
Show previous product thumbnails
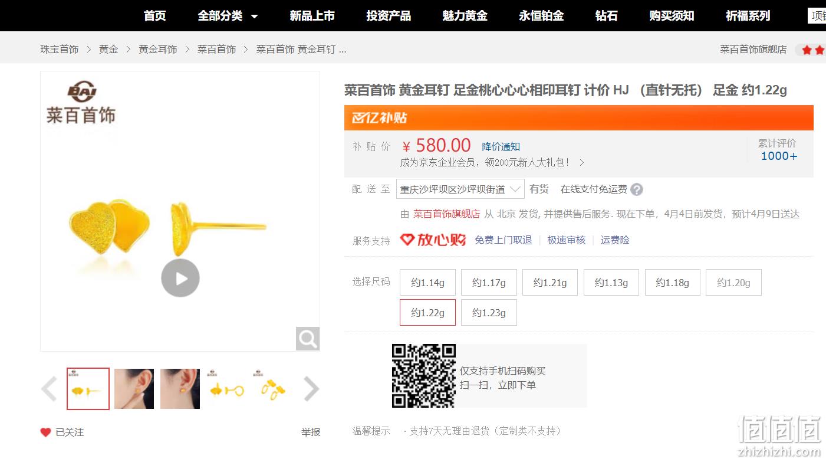point(50,389)
